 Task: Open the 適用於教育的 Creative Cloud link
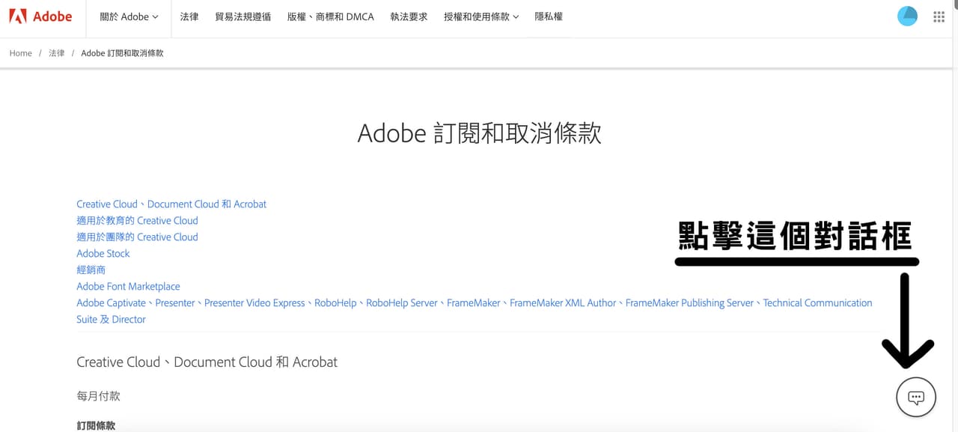pos(137,220)
